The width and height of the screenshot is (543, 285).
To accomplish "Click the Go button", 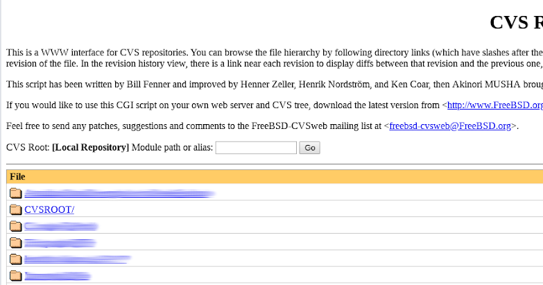I will tap(309, 148).
